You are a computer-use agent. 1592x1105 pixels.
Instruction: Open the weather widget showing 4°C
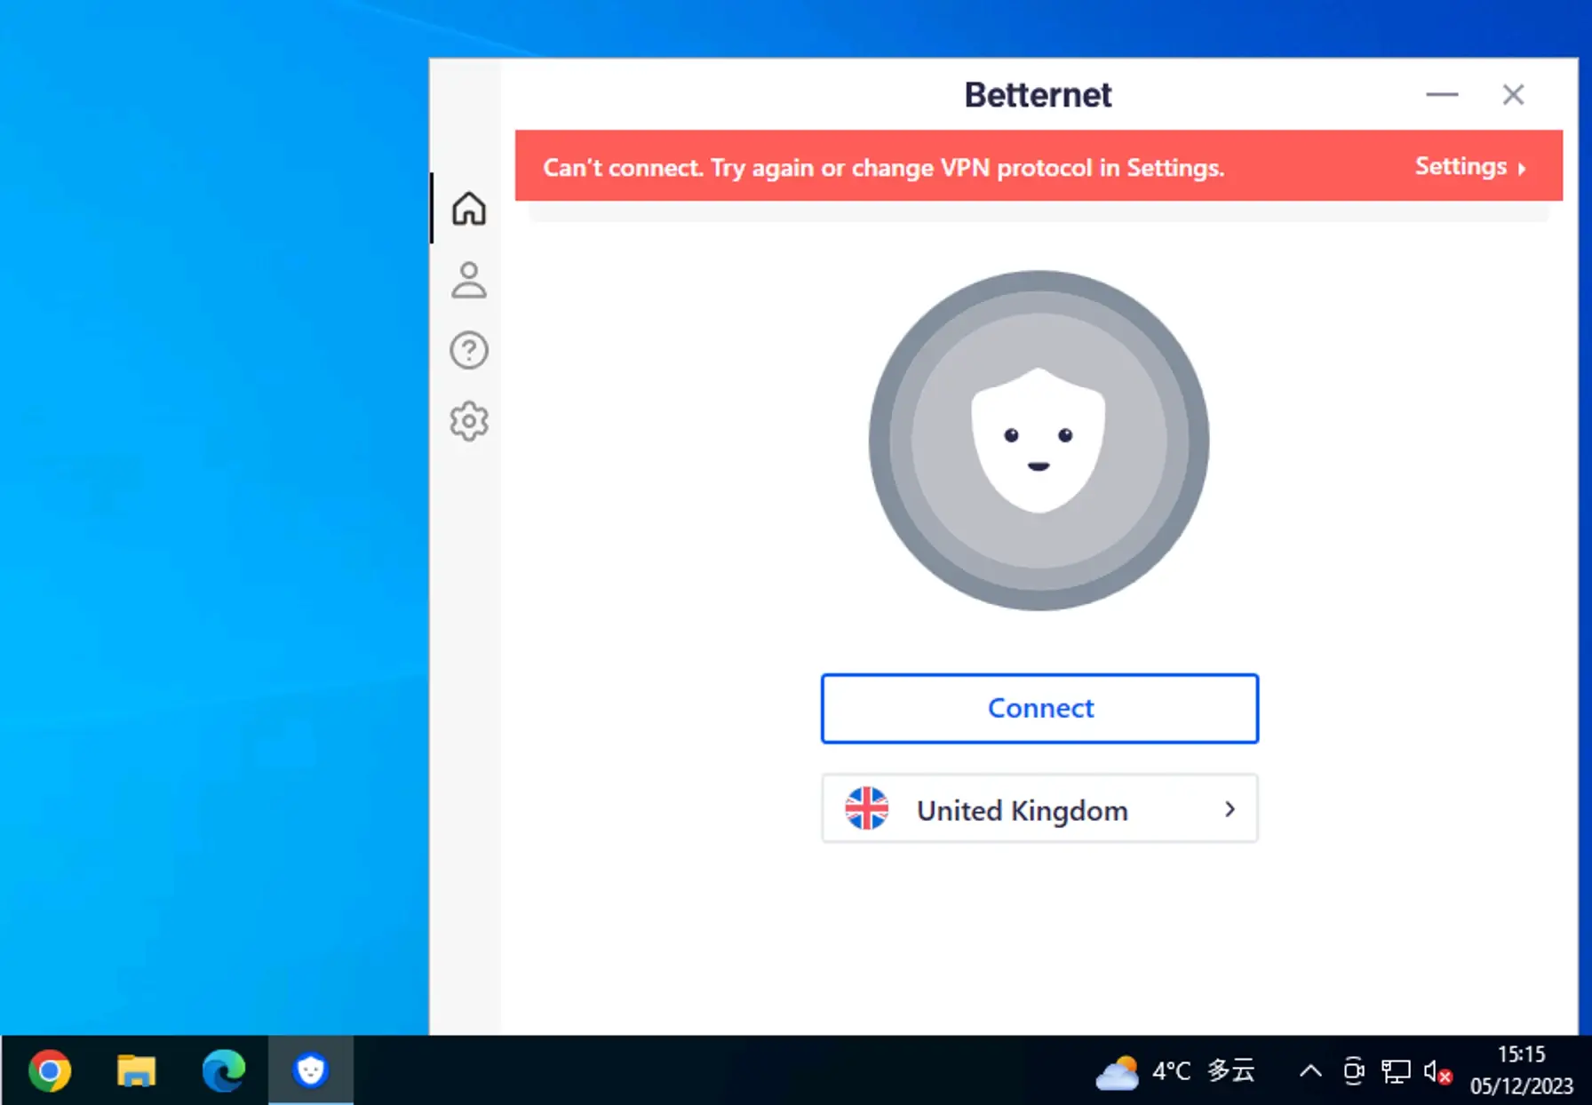(x=1175, y=1071)
